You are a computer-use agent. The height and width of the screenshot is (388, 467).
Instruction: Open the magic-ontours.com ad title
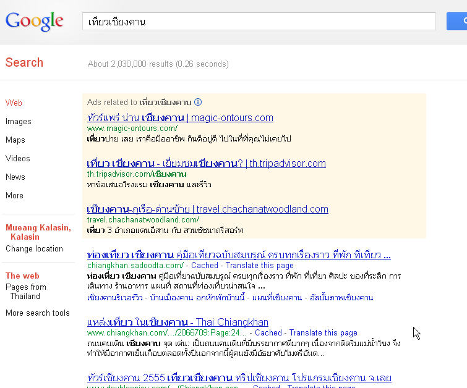(180, 118)
